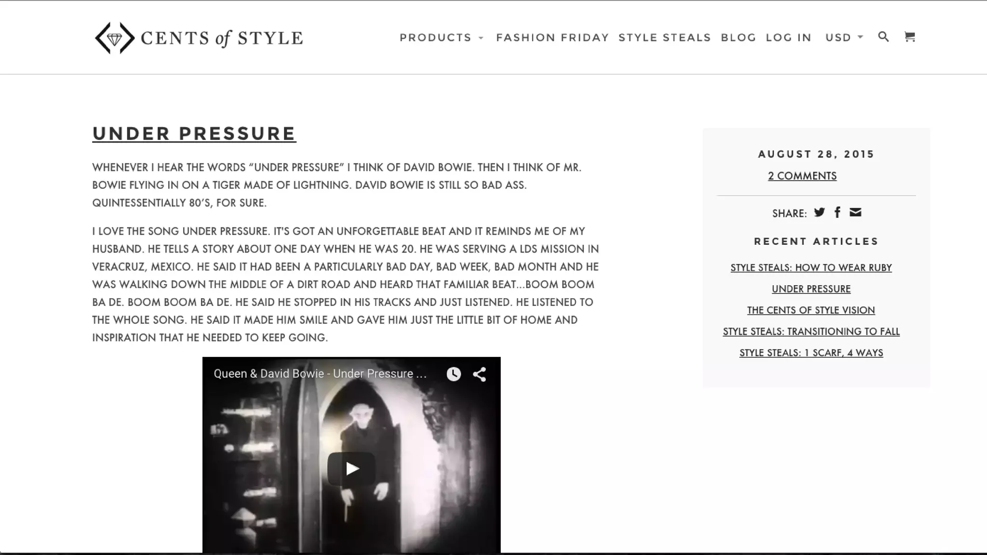Open the 2 Comments link
This screenshot has height=555, width=987.
point(802,176)
